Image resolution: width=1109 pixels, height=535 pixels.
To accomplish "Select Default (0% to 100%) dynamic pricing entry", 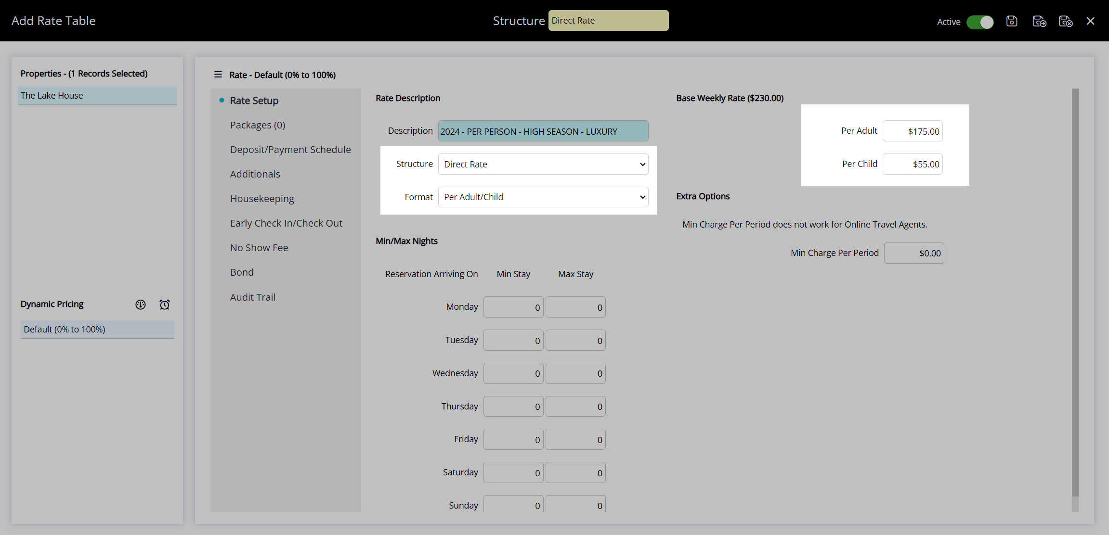I will coord(97,330).
